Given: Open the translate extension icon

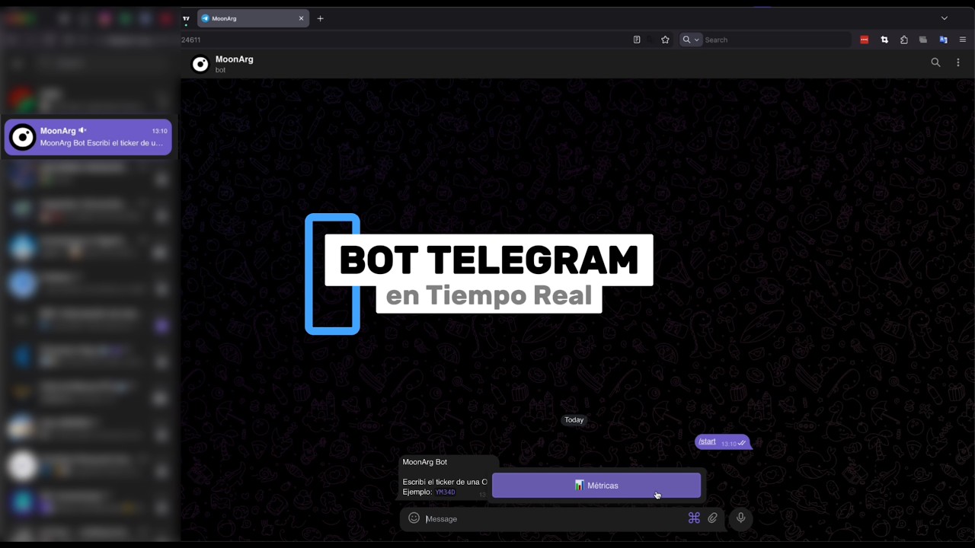Looking at the screenshot, I should tap(943, 40).
